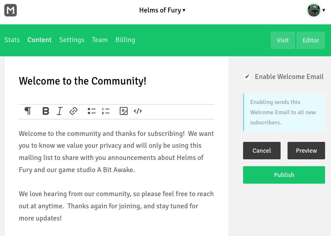Cancel the welcome email edit

pos(262,150)
